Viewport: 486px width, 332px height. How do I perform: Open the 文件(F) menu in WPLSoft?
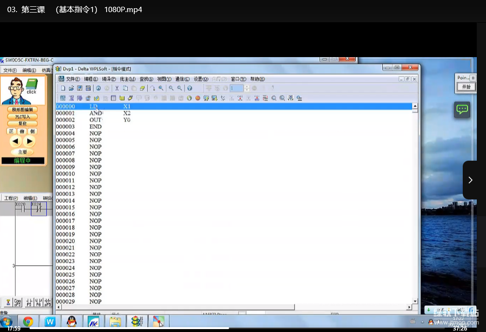pyautogui.click(x=73, y=79)
